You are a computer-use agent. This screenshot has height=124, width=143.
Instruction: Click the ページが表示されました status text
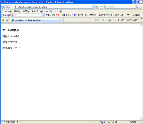tap(10, 122)
